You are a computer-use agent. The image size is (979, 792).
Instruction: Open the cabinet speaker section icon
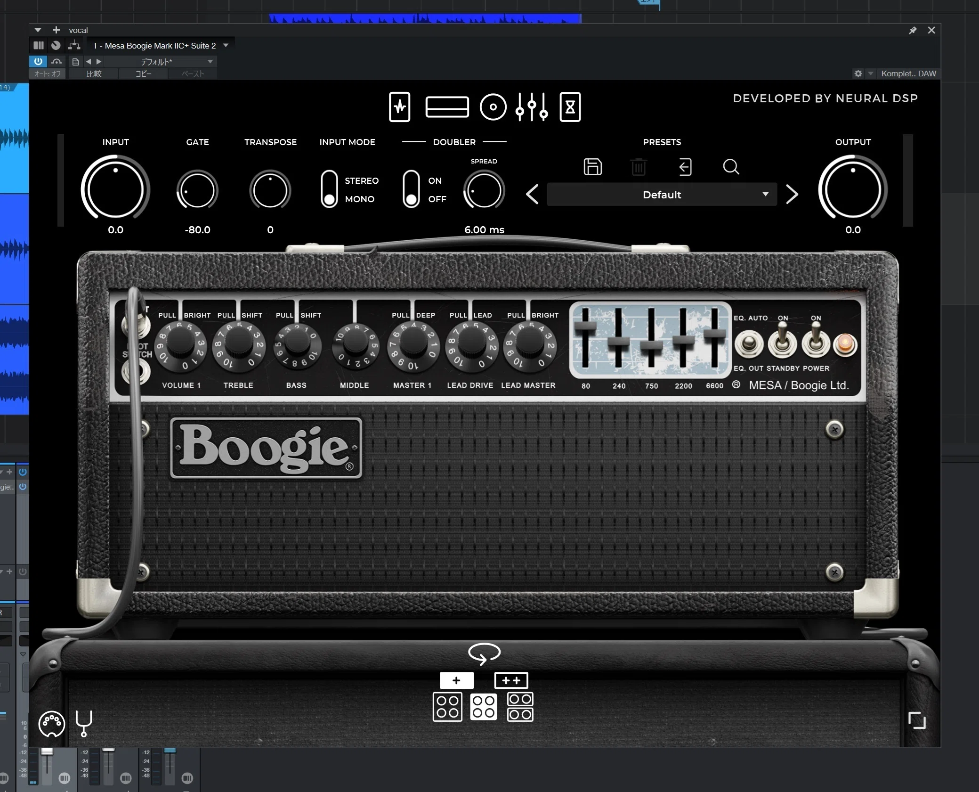pyautogui.click(x=493, y=107)
